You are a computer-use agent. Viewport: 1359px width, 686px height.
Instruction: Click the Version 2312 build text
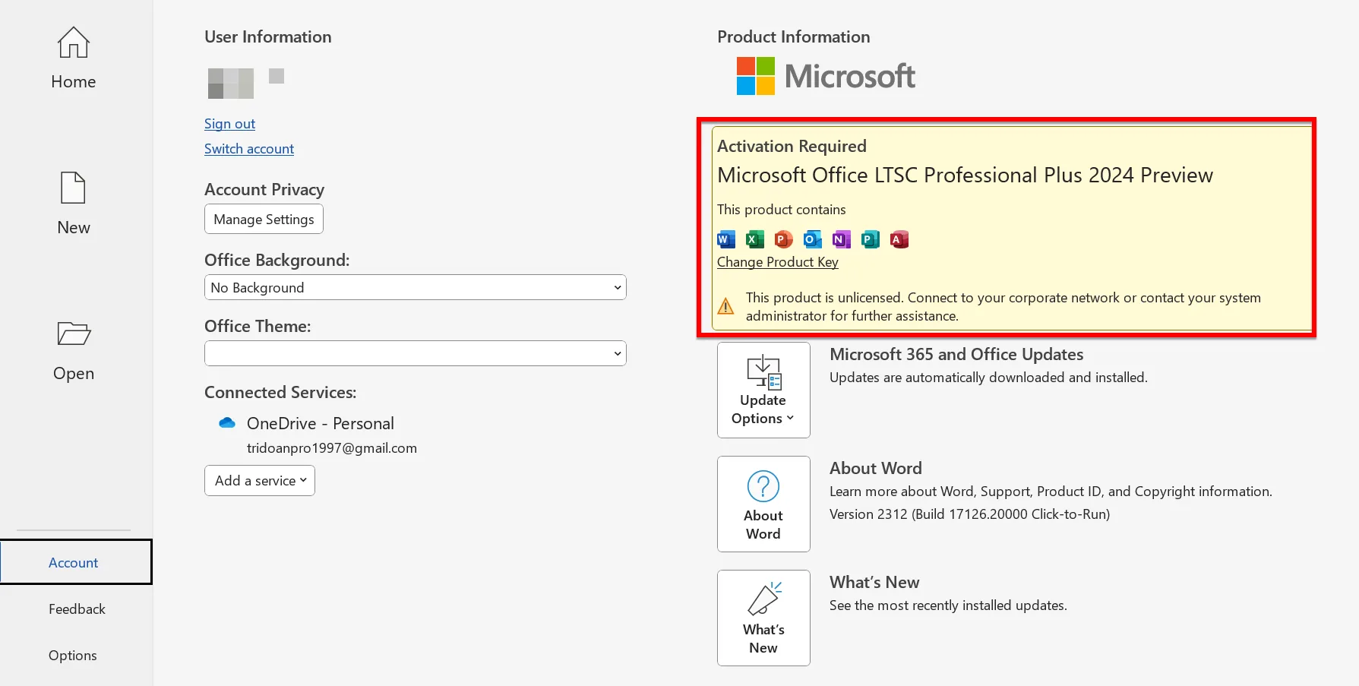click(969, 514)
